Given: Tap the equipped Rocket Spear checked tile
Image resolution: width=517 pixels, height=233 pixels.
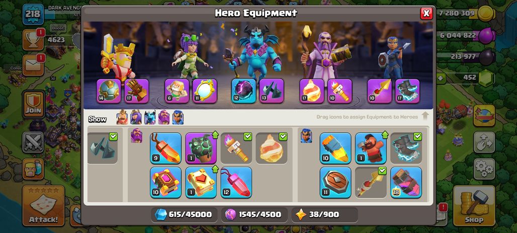Looking at the screenshot, I should 371,183.
